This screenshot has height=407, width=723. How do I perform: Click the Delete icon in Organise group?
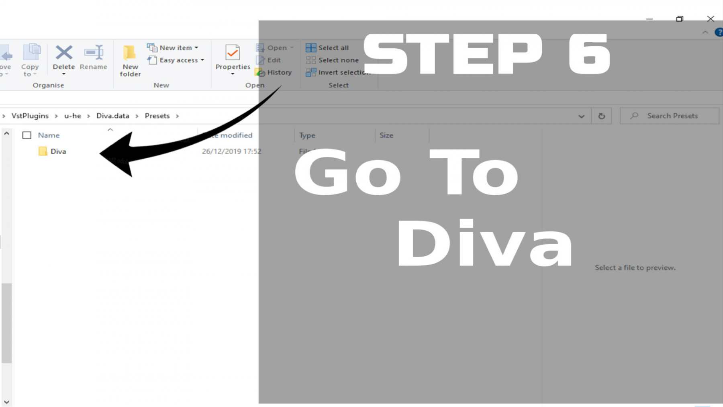(64, 52)
